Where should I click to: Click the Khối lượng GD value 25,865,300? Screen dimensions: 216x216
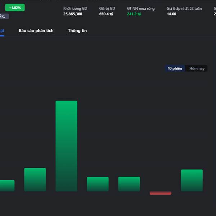(x=73, y=14)
